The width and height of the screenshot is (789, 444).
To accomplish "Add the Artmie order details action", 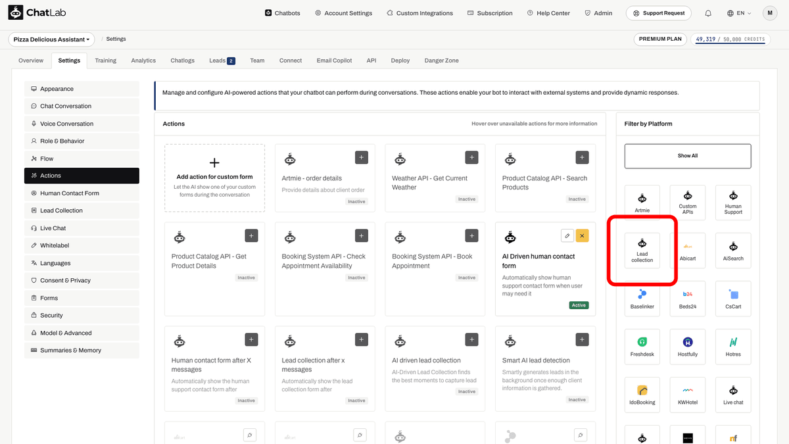I will [x=362, y=157].
